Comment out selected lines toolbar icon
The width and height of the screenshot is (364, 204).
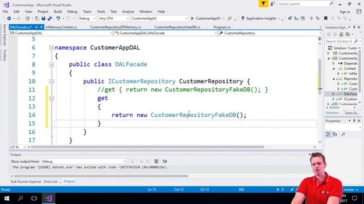(311, 18)
